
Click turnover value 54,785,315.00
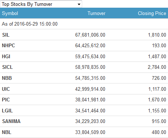point(90,78)
